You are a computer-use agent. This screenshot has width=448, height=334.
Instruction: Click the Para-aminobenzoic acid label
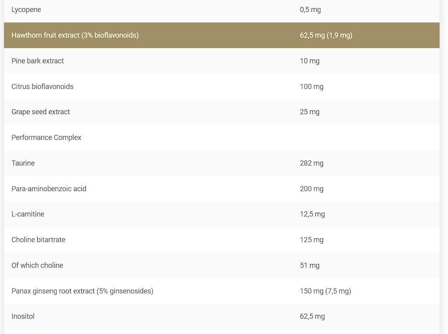point(49,189)
